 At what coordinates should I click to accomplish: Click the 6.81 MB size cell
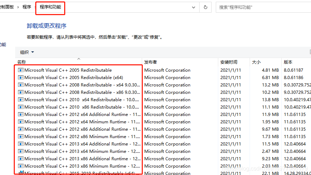(x=270, y=78)
